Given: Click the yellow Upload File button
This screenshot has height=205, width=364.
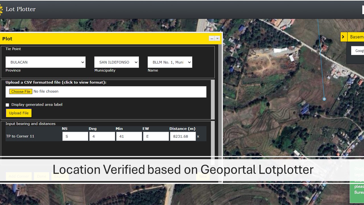Looking at the screenshot, I should pos(19,113).
